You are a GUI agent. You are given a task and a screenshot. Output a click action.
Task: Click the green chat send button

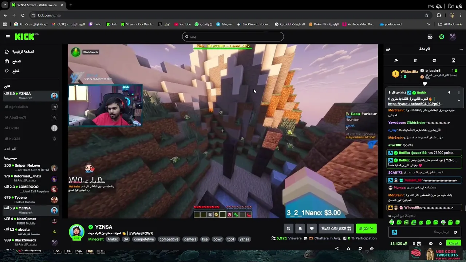453,243
